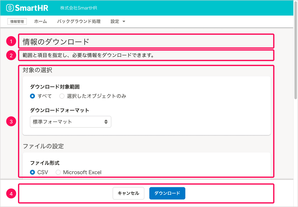The height and width of the screenshot is (207, 298).
Task: Choose Microsoft Excel as file format
Action: pos(58,172)
